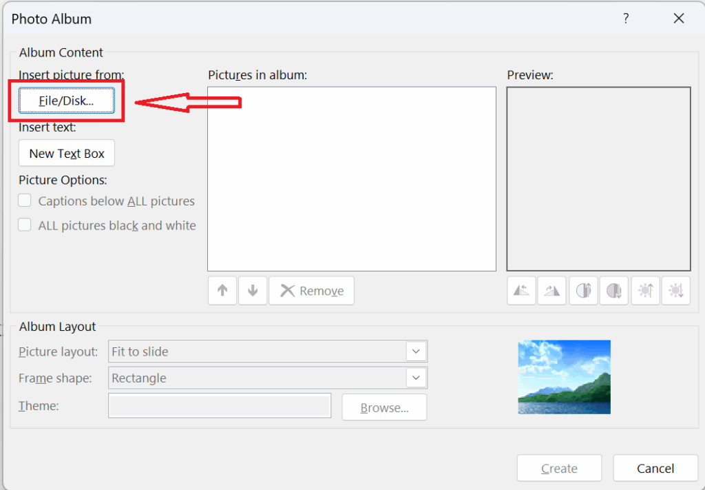The width and height of the screenshot is (705, 490).
Task: Click the decrease brightness icon
Action: click(675, 290)
